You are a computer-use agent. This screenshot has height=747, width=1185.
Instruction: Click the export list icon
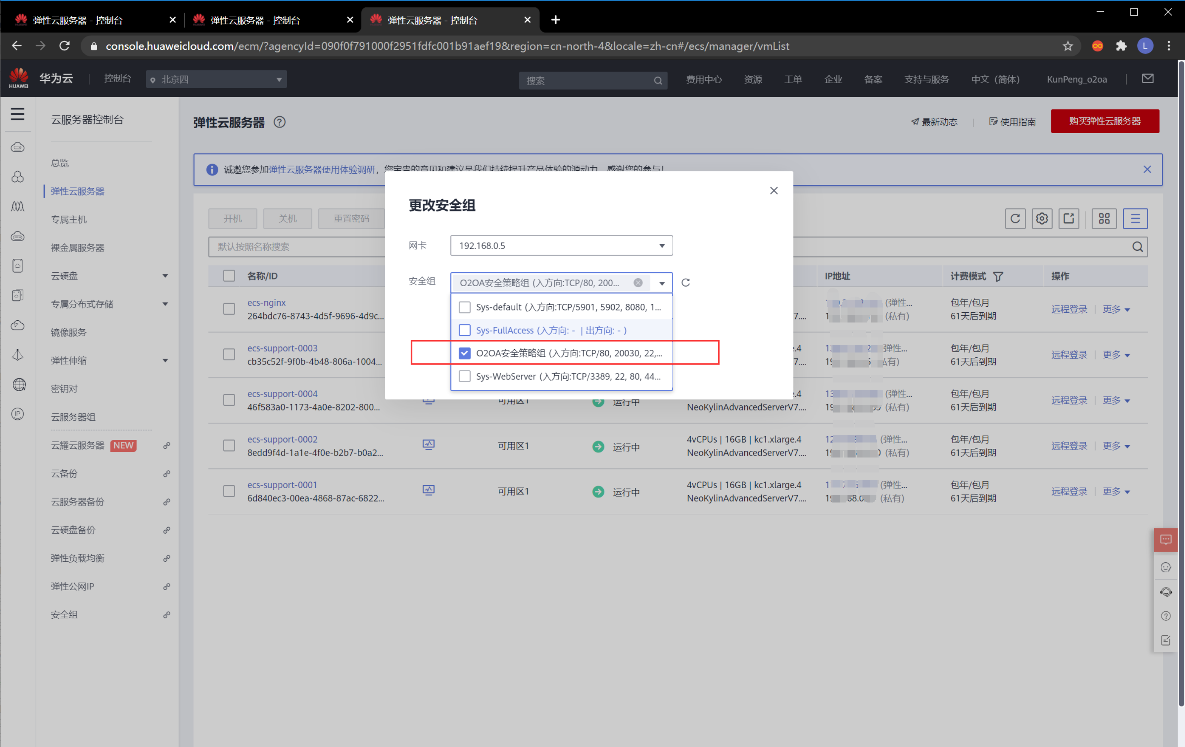click(1069, 219)
